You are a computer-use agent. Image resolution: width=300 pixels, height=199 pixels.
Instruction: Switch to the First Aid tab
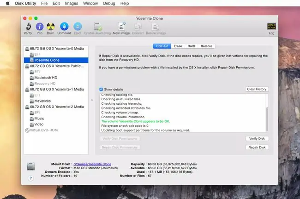click(x=162, y=46)
